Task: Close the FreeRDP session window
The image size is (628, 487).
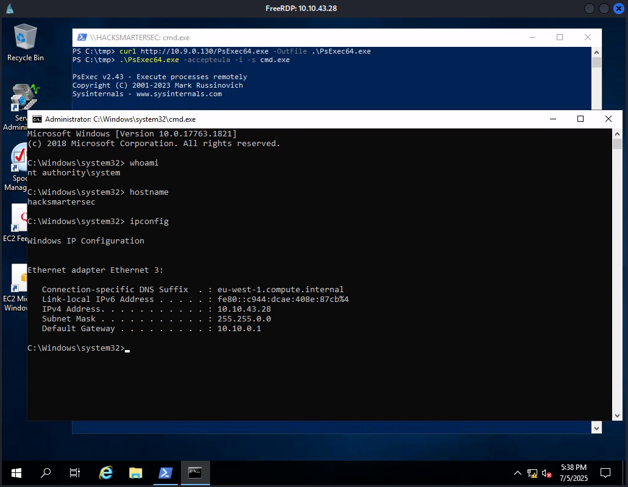Action: (x=619, y=9)
